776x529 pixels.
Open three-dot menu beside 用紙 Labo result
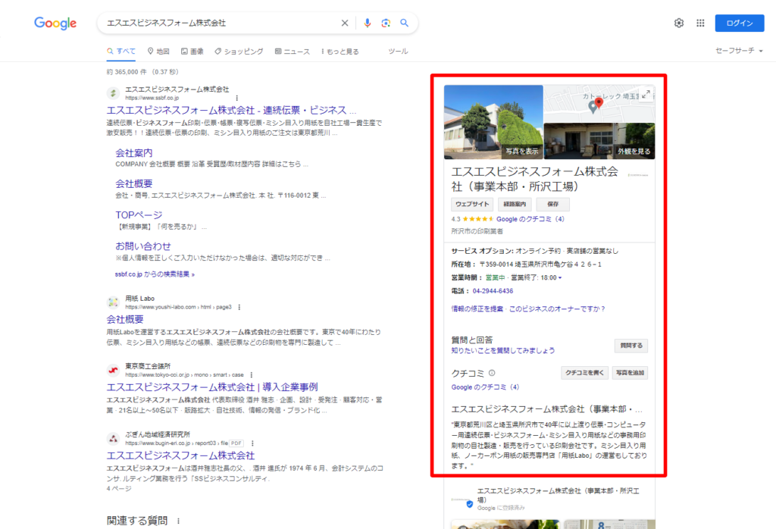[239, 307]
